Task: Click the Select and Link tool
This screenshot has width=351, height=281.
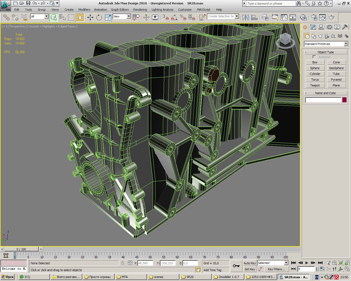Action: coord(6,18)
